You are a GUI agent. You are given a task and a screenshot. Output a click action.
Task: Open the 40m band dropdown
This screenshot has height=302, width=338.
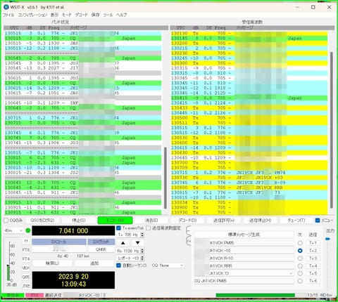click(13, 230)
